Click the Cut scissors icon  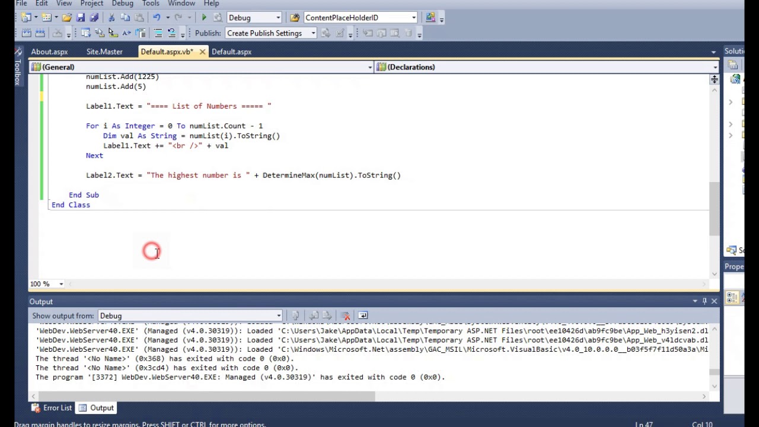coord(111,17)
